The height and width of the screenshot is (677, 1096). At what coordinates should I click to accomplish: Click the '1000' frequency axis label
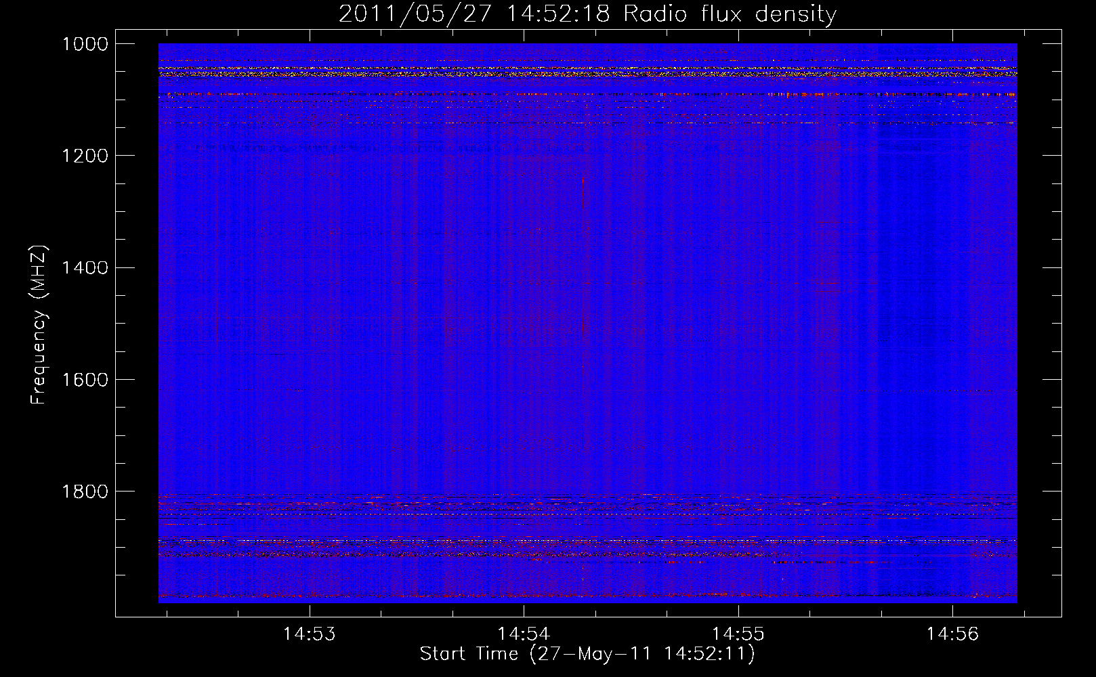pos(85,44)
